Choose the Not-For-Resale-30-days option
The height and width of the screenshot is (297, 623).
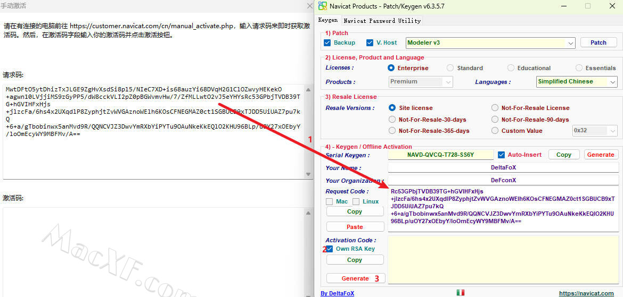pos(392,120)
